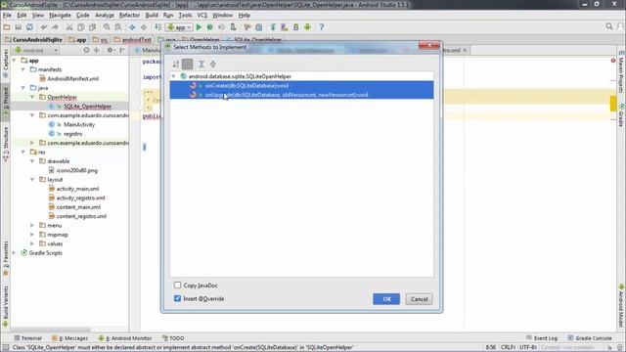Click the Make Project icon
The width and height of the screenshot is (626, 352).
point(158,27)
